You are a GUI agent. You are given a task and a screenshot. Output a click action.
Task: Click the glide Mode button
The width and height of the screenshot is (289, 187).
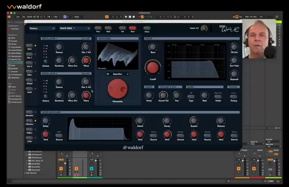(x=218, y=97)
